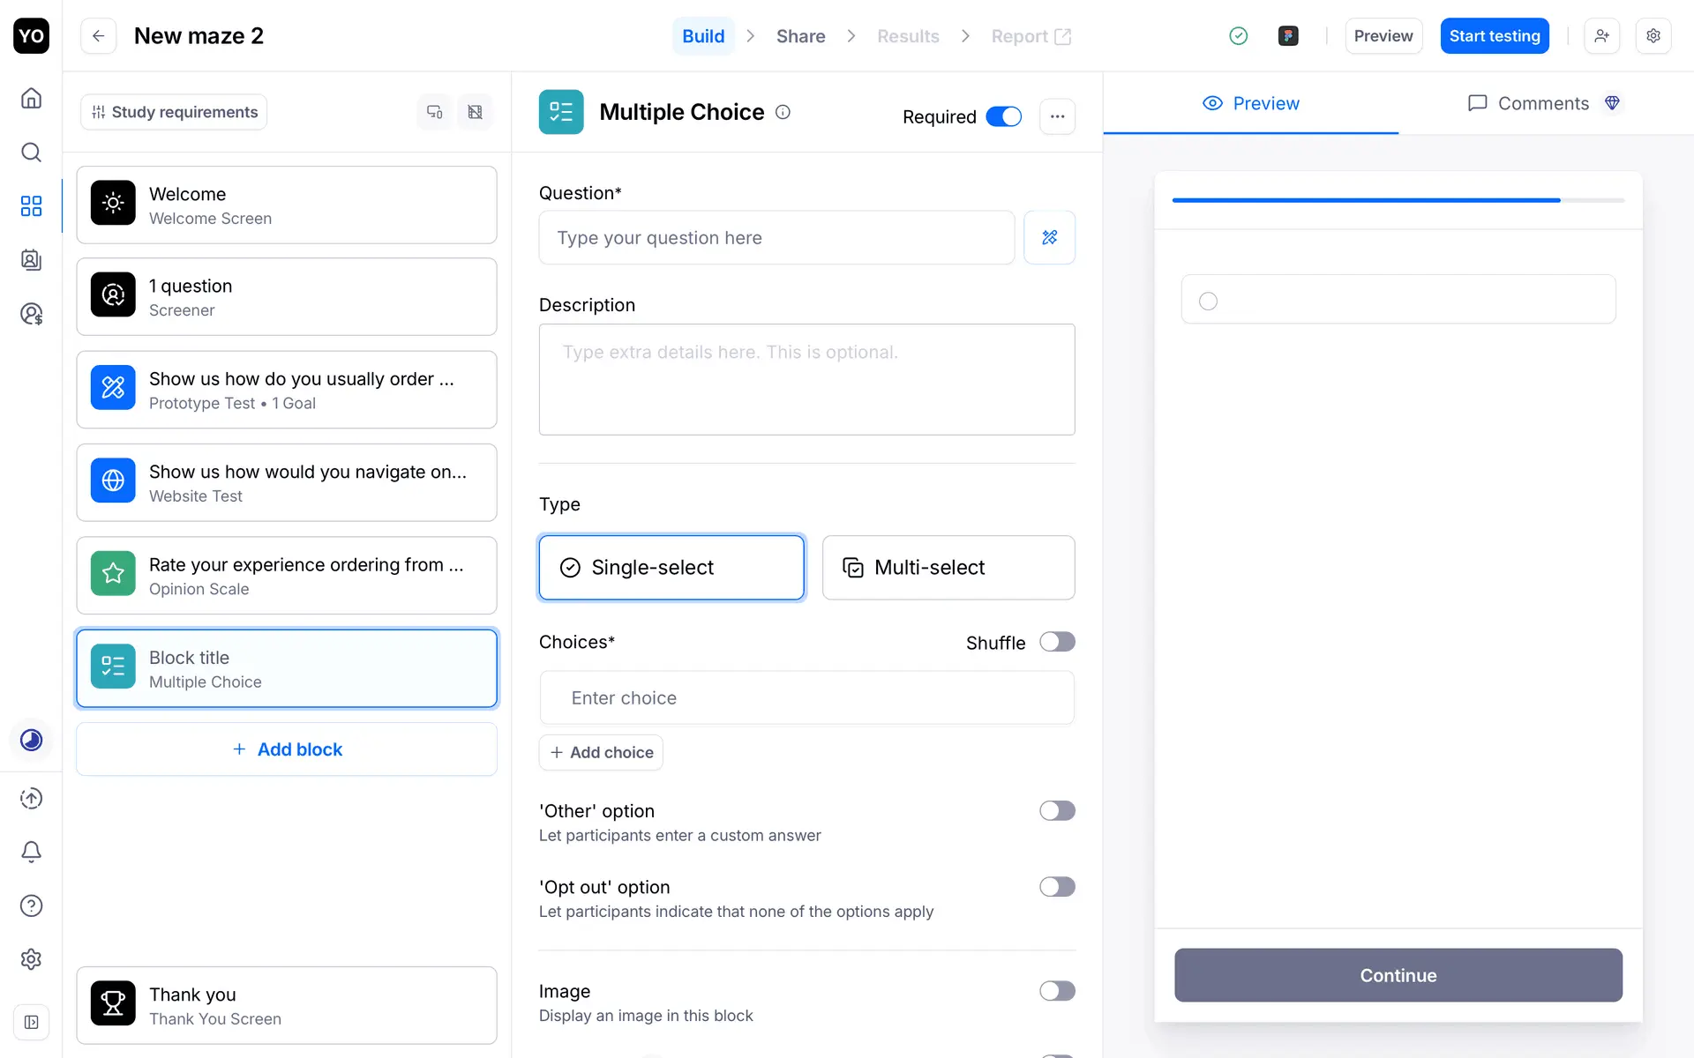
Task: Open the notifications bell in sidebar
Action: [31, 852]
